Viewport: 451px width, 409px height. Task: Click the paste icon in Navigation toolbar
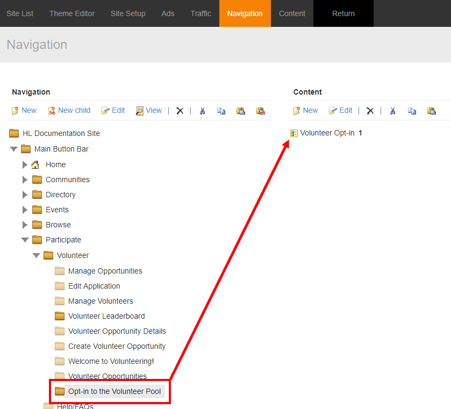pyautogui.click(x=240, y=111)
